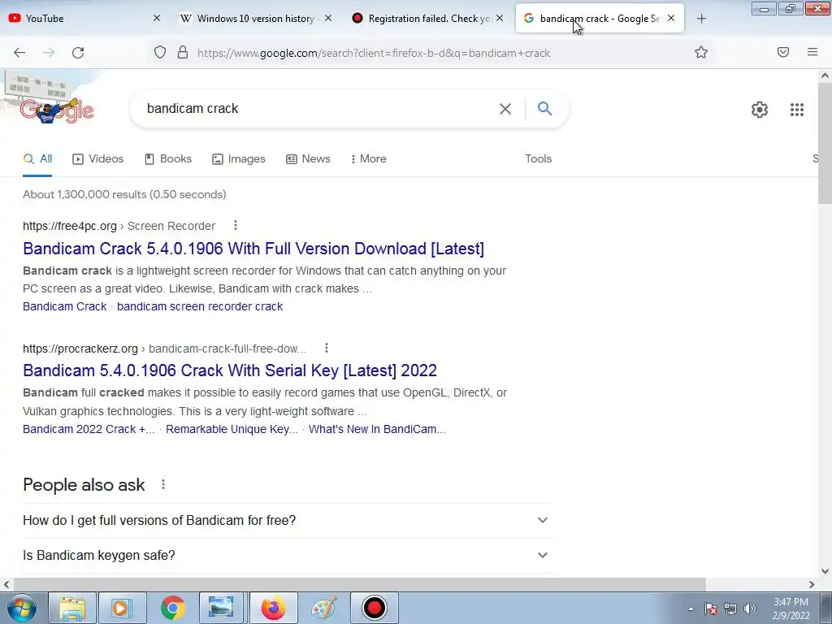Open the picture viewer taskbar icon
This screenshot has width=832, height=624.
click(x=221, y=608)
